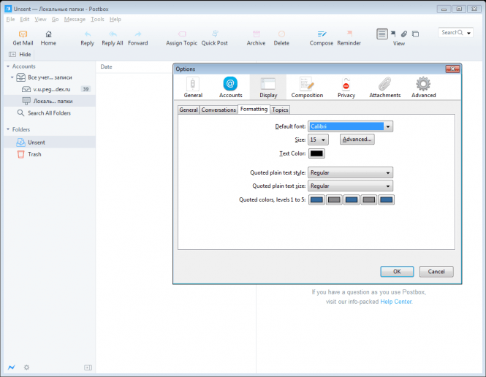Open the File menu
The image size is (486, 377).
pyautogui.click(x=10, y=19)
